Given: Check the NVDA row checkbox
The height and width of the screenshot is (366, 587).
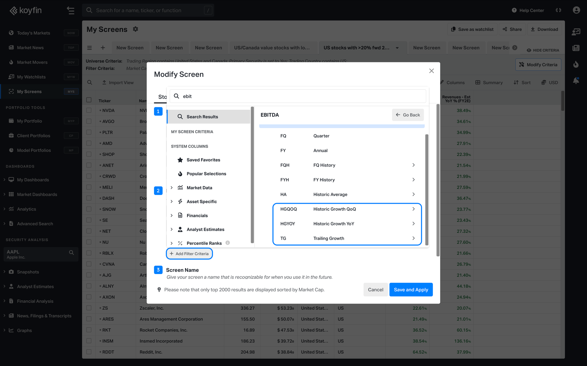Looking at the screenshot, I should point(89,110).
